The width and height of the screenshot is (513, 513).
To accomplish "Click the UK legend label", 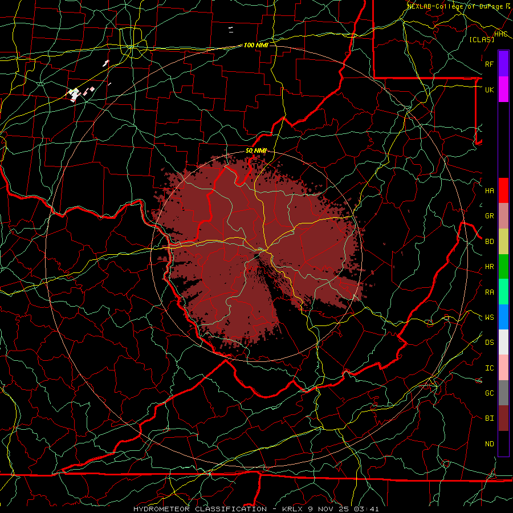I will click(489, 89).
